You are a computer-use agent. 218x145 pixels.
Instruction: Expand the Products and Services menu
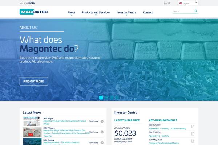(96, 13)
